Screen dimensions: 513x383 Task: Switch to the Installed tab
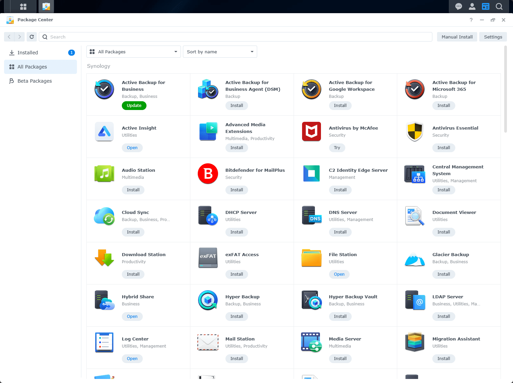(x=40, y=53)
